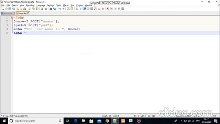The image size is (220, 124).
Task: Click the Zoom In toolbar icon
Action: (x=59, y=9)
